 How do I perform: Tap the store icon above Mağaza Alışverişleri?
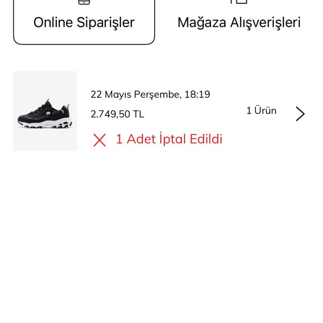(238, 2)
